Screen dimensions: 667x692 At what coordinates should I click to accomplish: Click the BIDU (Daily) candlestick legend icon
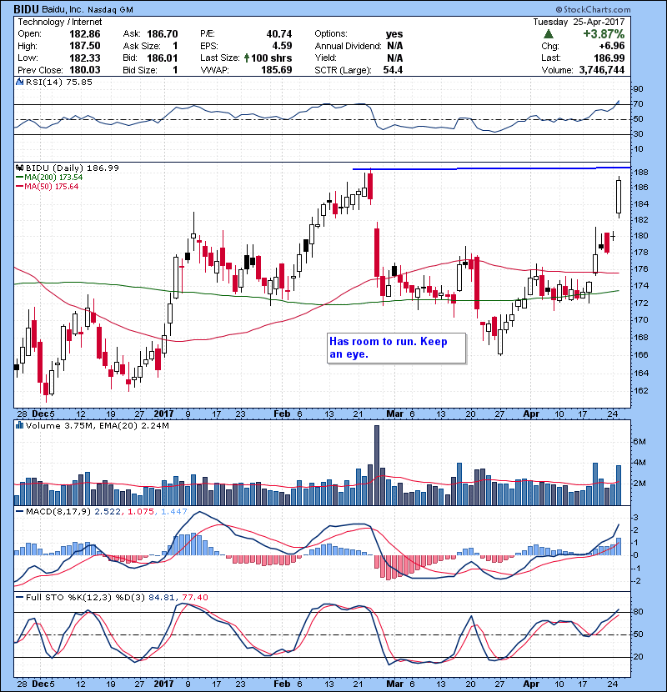pyautogui.click(x=19, y=168)
